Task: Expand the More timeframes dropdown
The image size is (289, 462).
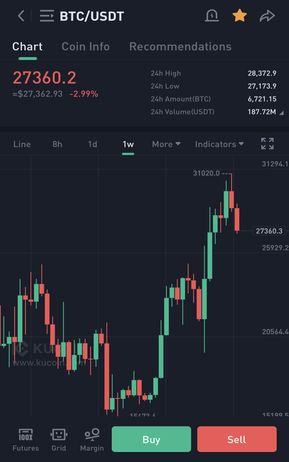Action: (166, 144)
